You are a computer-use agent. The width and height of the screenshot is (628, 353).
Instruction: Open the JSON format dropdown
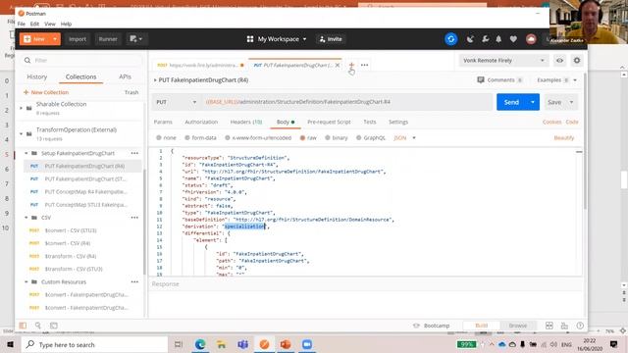(405, 137)
